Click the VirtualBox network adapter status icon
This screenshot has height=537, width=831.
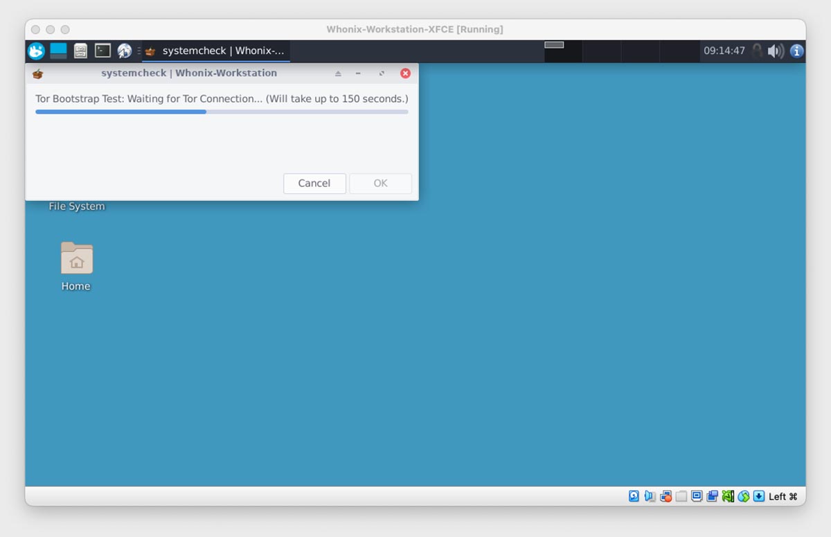point(665,496)
